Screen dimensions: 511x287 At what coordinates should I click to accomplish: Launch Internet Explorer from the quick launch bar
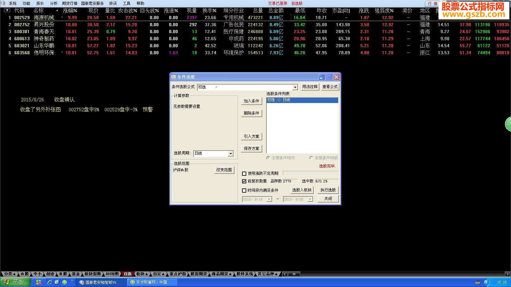pos(50,282)
